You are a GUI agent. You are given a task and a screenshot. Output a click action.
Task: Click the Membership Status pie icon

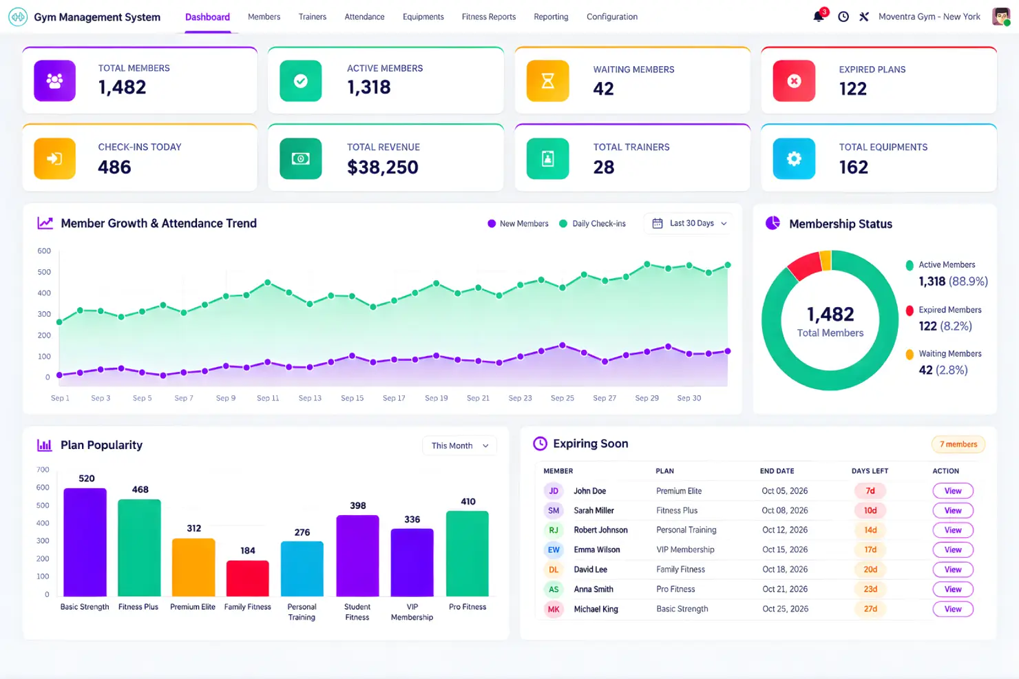[773, 223]
